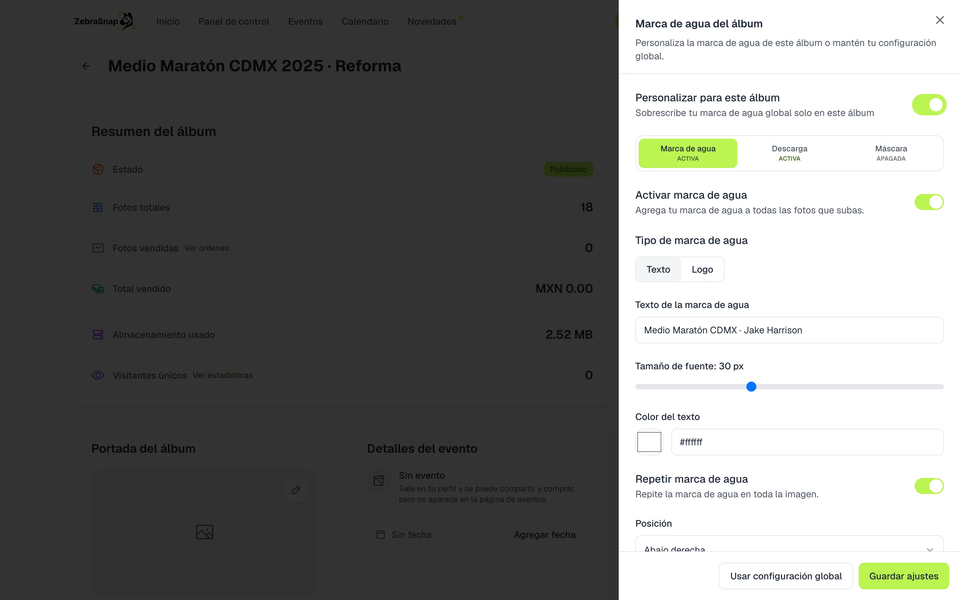Click the white text color swatch
The height and width of the screenshot is (600, 960).
[649, 442]
